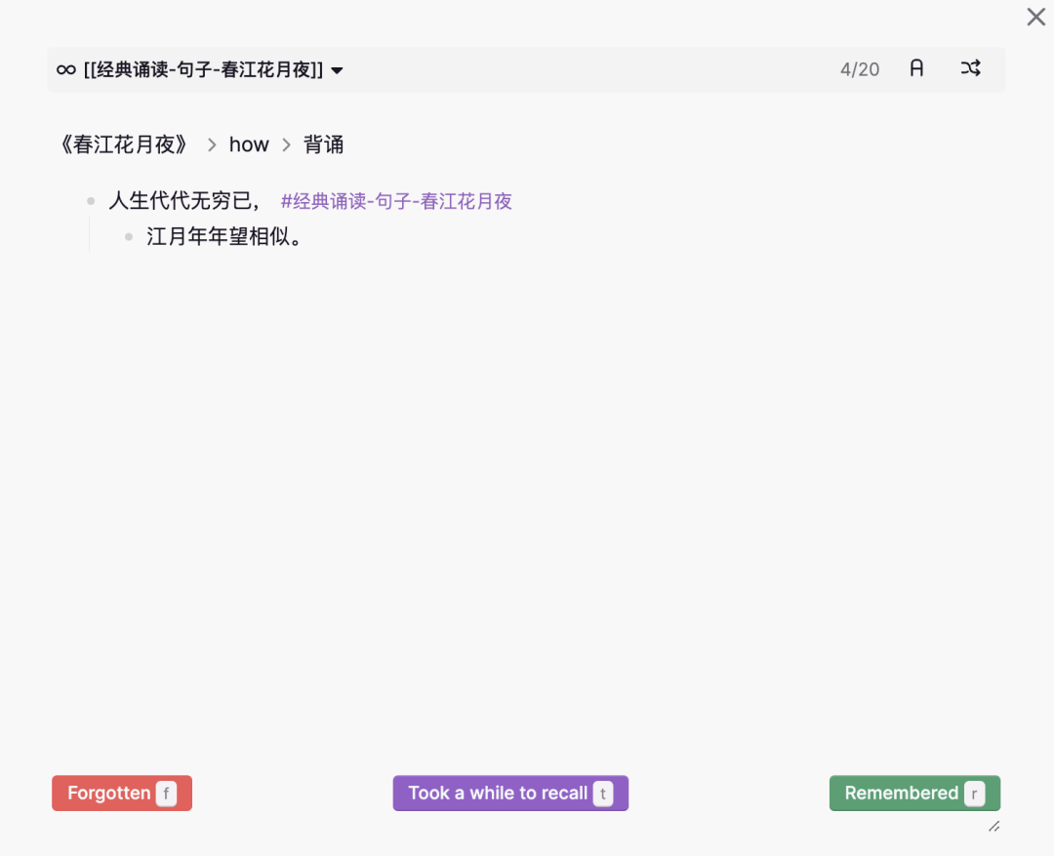Click the text 人生代代无穷已
The image size is (1054, 856).
tap(184, 200)
